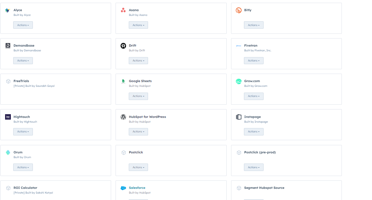Click the Grow.com logo icon

pos(239,81)
